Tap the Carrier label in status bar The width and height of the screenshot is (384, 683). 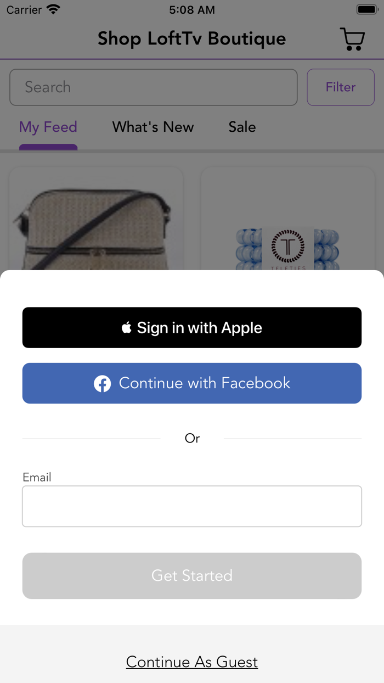click(x=24, y=10)
